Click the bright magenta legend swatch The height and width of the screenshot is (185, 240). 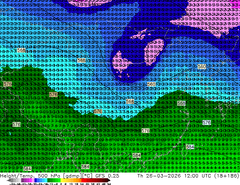pyautogui.click(x=30, y=180)
